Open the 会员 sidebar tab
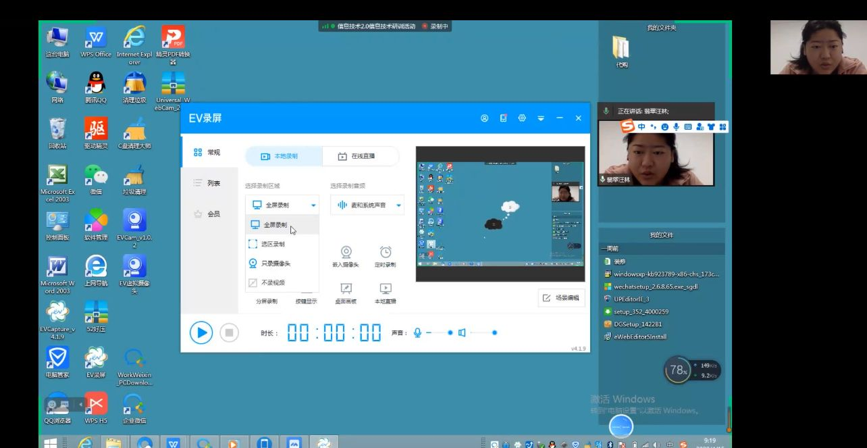867x448 pixels. pyautogui.click(x=207, y=214)
